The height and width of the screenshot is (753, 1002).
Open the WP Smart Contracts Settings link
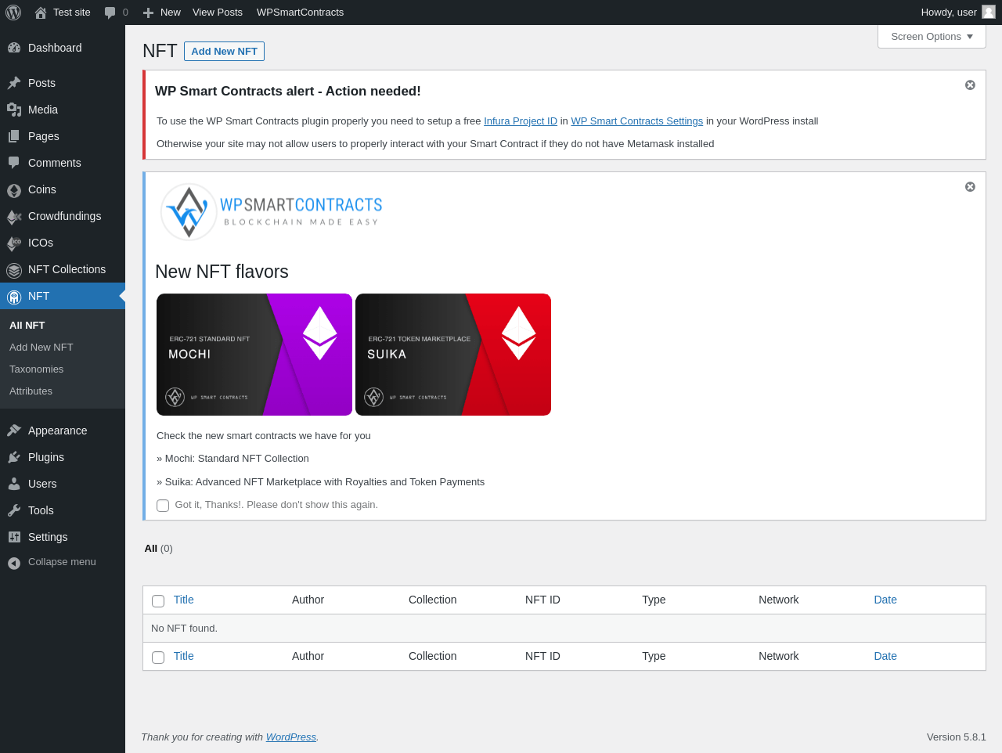tap(637, 121)
